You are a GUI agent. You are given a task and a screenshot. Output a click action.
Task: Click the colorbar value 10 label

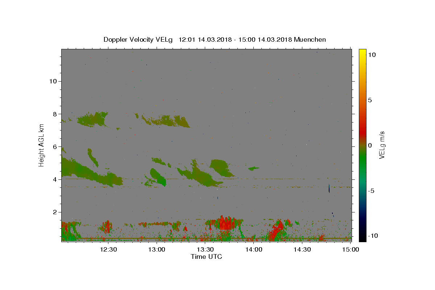pyautogui.click(x=372, y=55)
